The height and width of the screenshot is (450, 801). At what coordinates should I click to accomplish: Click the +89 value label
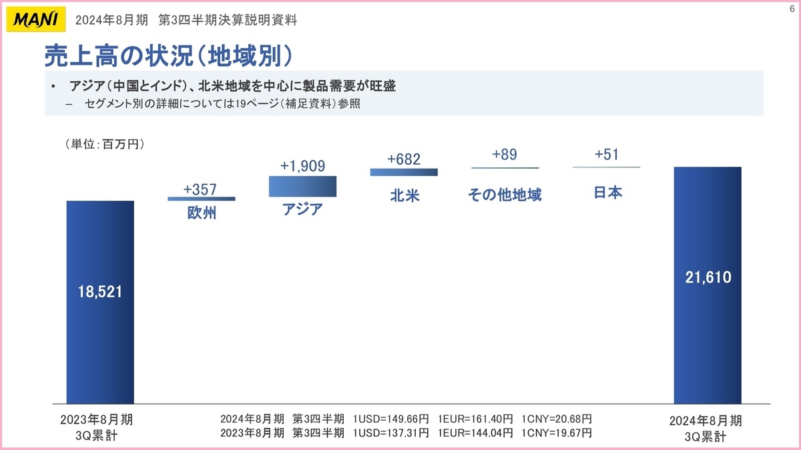coord(505,154)
